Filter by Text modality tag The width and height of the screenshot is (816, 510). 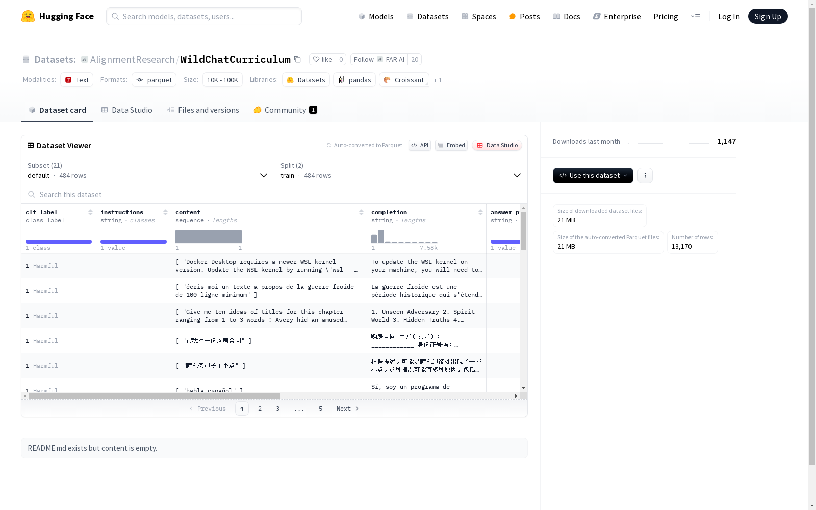[76, 80]
